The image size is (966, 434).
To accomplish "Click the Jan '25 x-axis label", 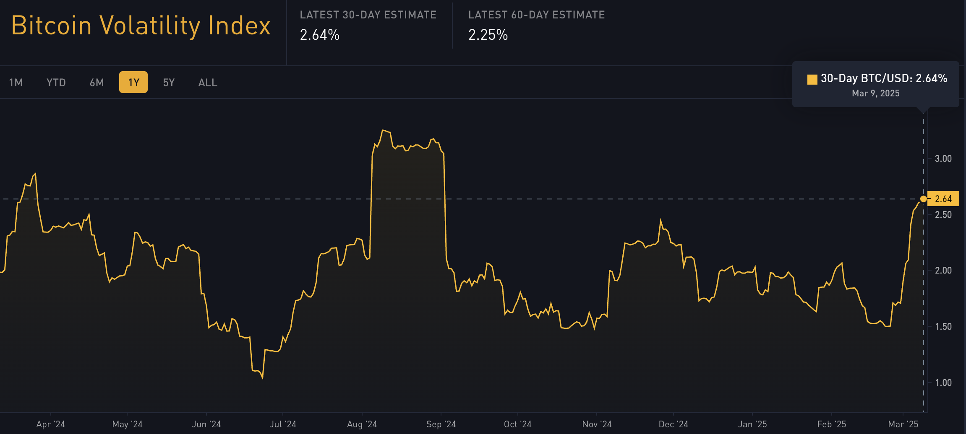I will click(x=753, y=424).
